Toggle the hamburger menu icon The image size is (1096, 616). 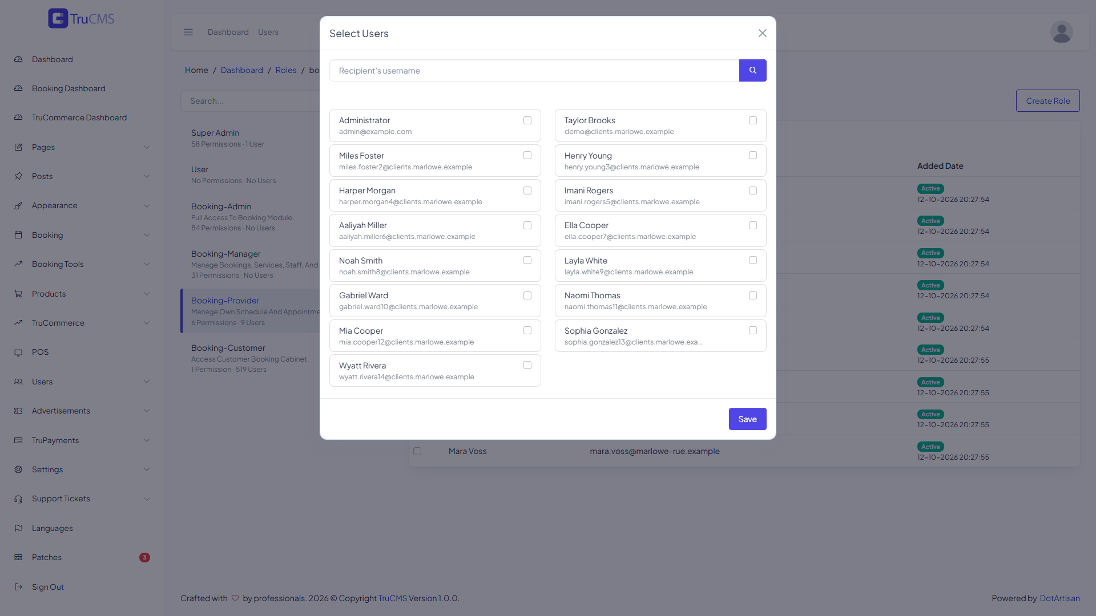[188, 32]
